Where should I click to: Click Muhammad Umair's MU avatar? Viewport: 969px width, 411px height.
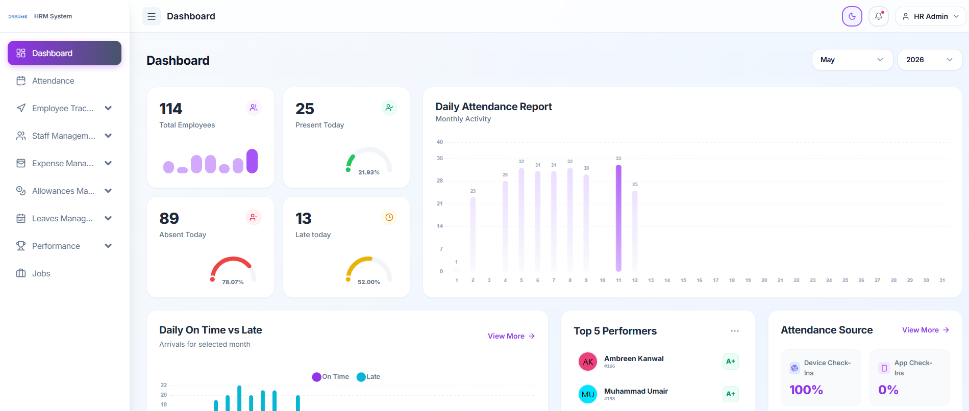pyautogui.click(x=588, y=394)
